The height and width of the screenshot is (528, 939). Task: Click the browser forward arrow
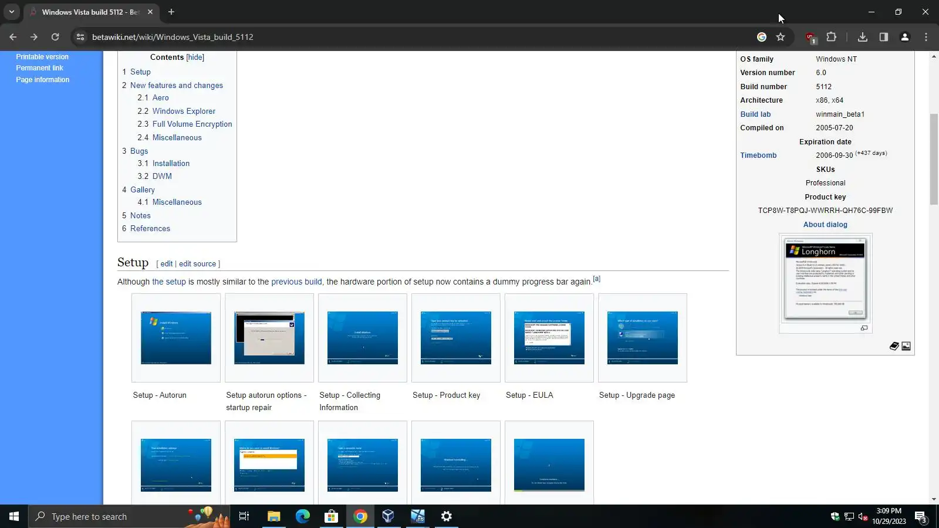(34, 37)
